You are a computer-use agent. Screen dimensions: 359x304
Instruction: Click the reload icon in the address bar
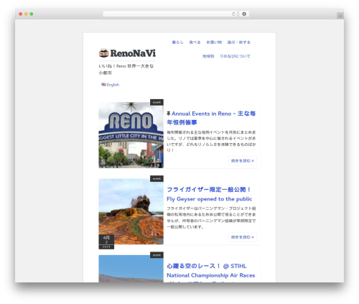click(x=233, y=14)
